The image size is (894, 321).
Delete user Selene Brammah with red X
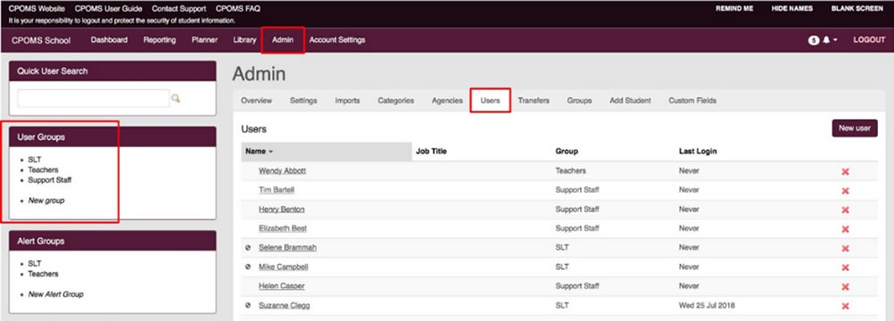point(845,249)
